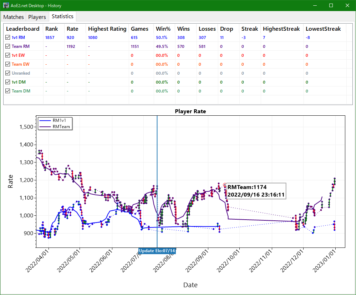Disable the 1v1 EW leaderboard checkbox
The image size is (356, 295).
click(x=8, y=55)
